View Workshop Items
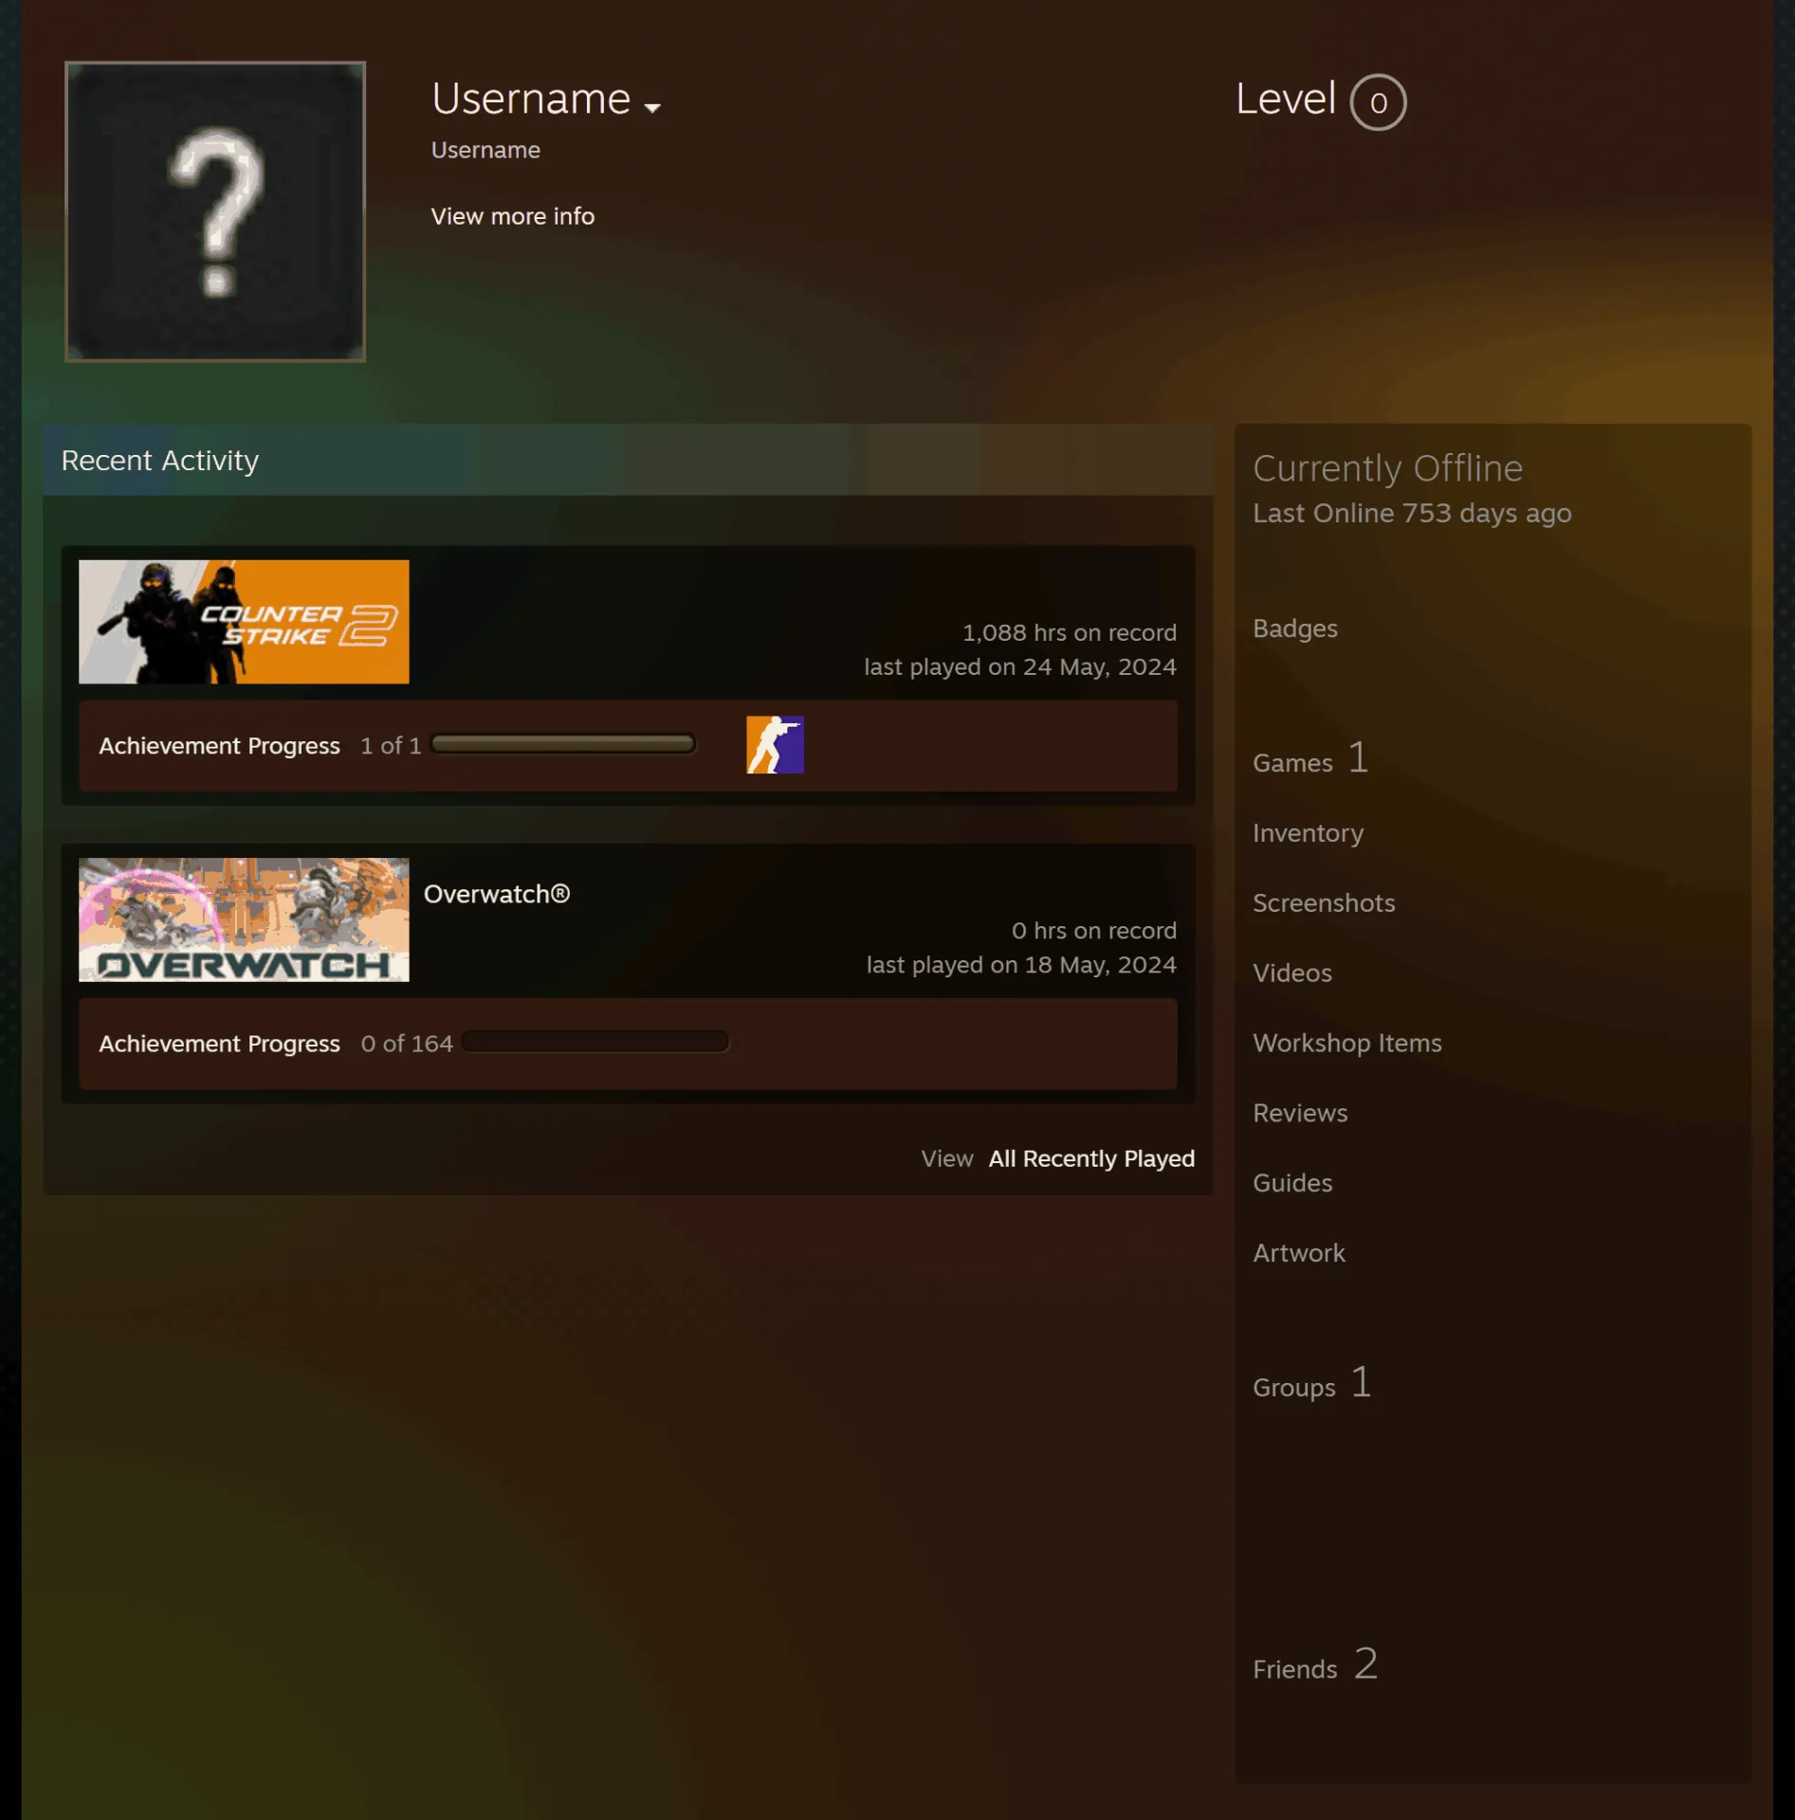The height and width of the screenshot is (1820, 1795). pos(1346,1043)
